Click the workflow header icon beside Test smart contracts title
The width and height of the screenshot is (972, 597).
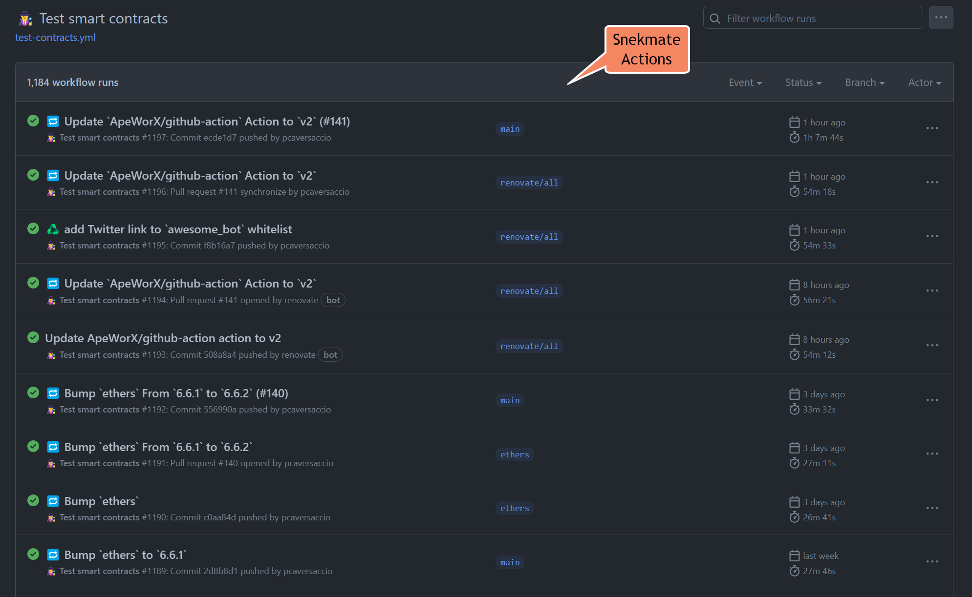tap(24, 19)
